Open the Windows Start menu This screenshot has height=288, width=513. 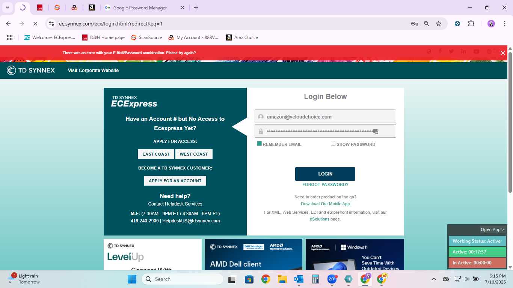pyautogui.click(x=132, y=279)
